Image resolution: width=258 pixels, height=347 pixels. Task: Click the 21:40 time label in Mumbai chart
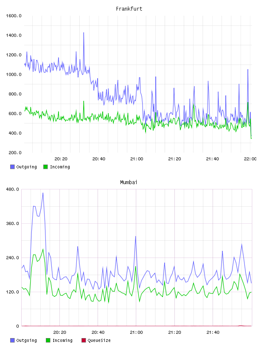pyautogui.click(x=213, y=333)
